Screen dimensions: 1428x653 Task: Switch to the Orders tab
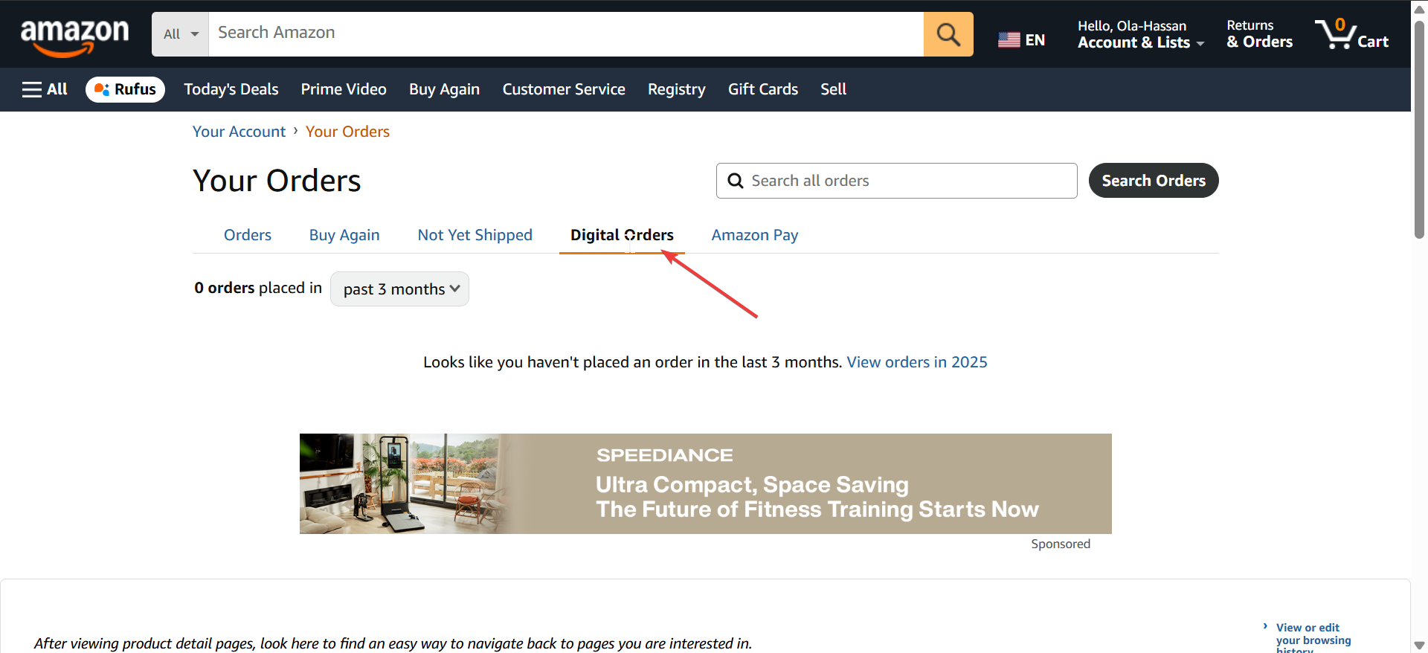coord(248,235)
